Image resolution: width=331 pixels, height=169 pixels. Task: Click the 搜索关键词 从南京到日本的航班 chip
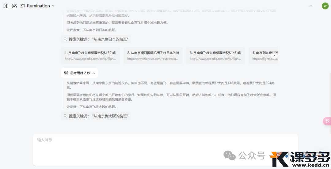tap(96, 39)
